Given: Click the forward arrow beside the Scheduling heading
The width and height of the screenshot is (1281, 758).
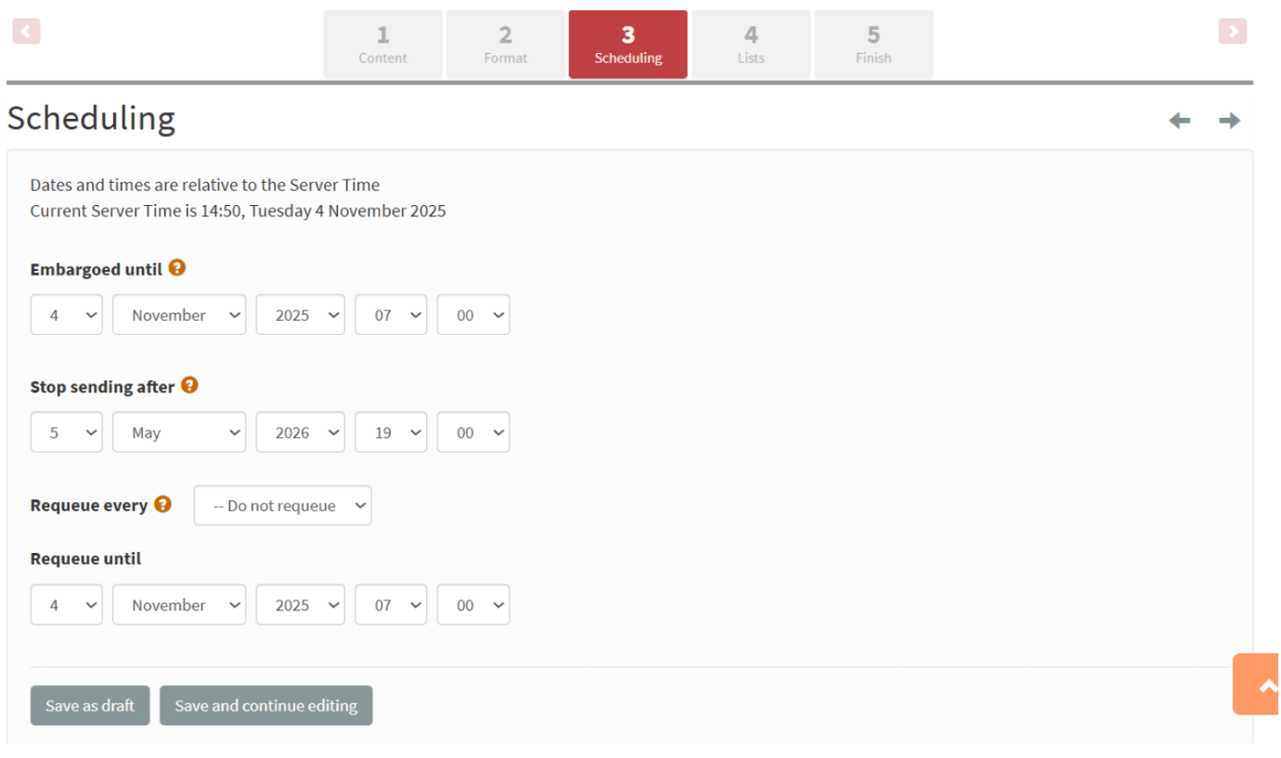Looking at the screenshot, I should pyautogui.click(x=1229, y=121).
